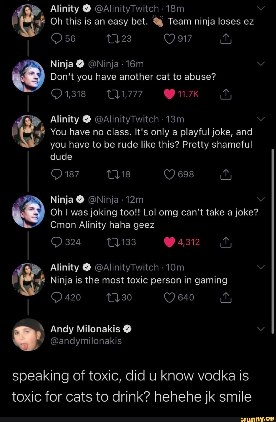Open Andy Milonakis profile avatar

[28, 335]
